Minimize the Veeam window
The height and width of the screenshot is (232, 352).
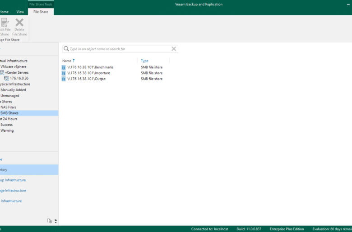[x=348, y=4]
